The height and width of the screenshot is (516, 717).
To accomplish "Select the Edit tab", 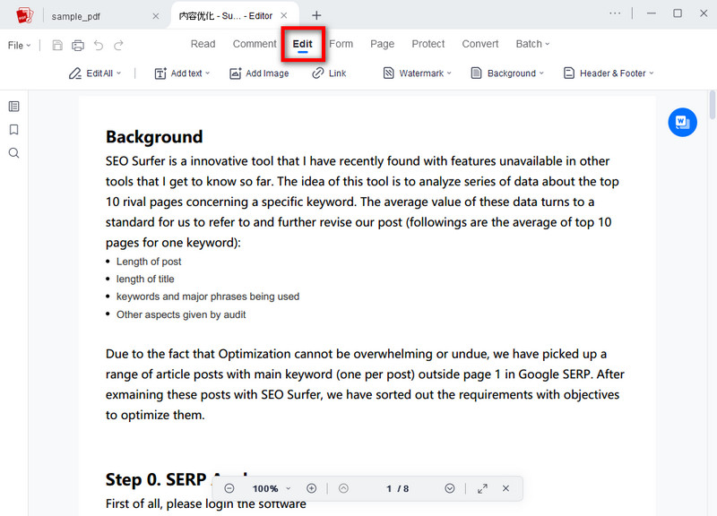I will tap(303, 44).
